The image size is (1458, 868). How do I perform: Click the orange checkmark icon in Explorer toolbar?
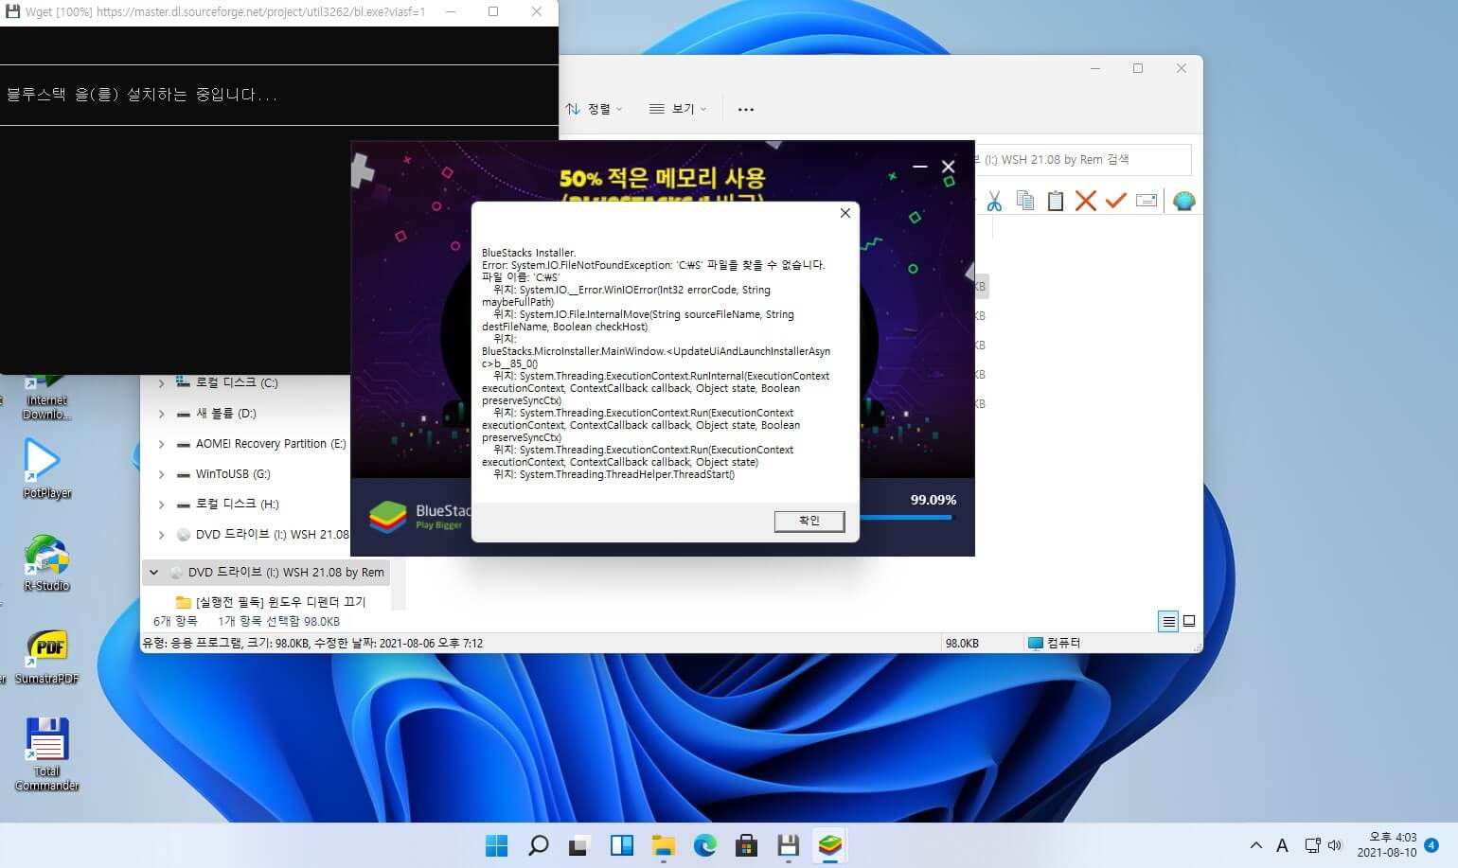(1116, 201)
